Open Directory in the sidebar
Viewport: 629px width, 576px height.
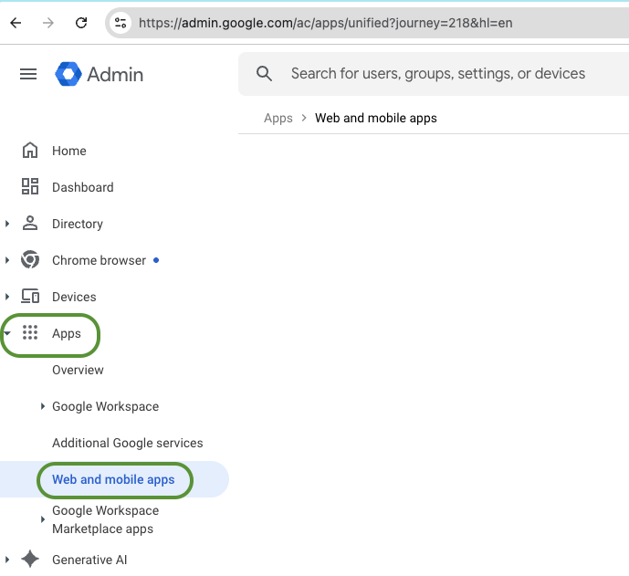[78, 224]
